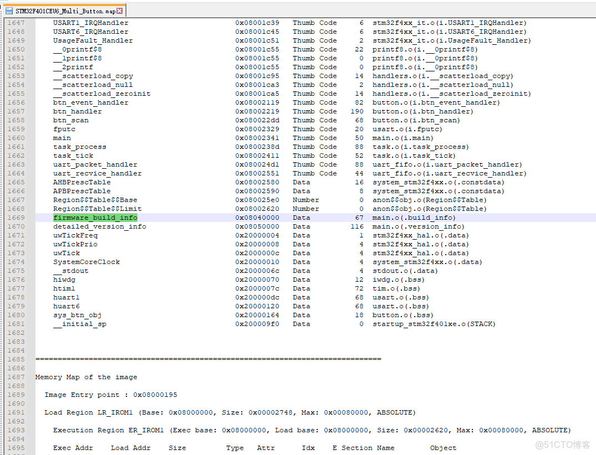Viewport: 596px width, 455px height.
Task: Click stdout.o(.data) object entry
Action: point(405,271)
